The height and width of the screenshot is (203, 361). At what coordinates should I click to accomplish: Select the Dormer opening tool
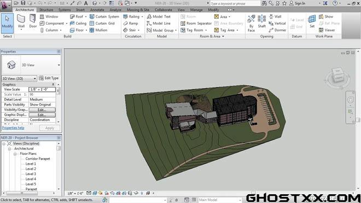[x=277, y=30]
